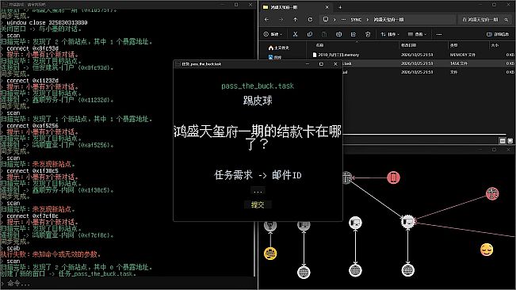Image resolution: width=516 pixels, height=290 pixels.
Task: Click the 'TASK 文件' type cell
Action: pos(459,63)
